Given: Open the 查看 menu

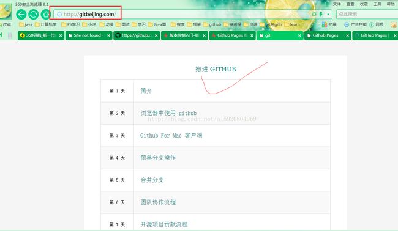Looking at the screenshot, I should click(x=350, y=4).
